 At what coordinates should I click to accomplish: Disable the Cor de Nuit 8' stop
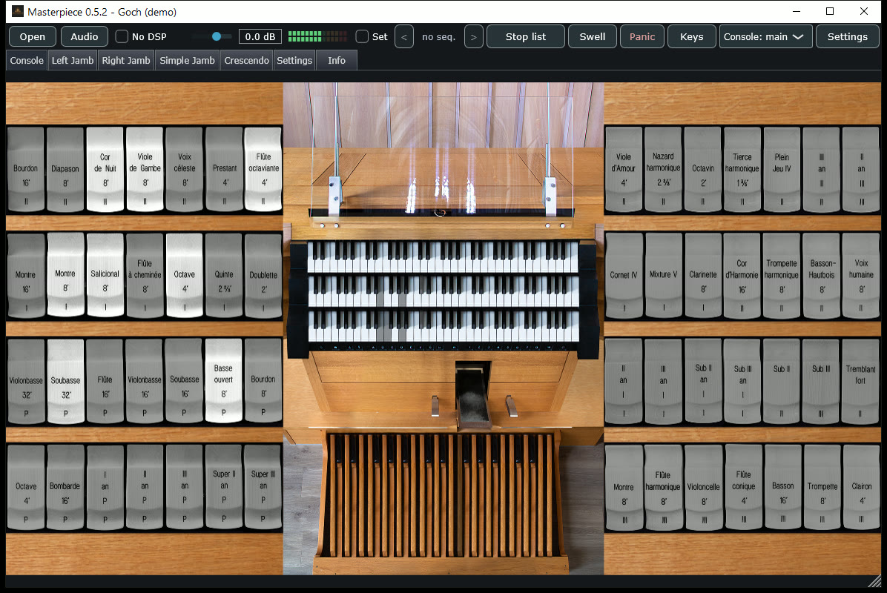click(105, 170)
